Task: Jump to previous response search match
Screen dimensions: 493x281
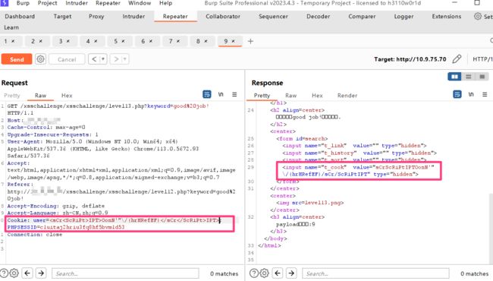Action: pyautogui.click(x=278, y=273)
